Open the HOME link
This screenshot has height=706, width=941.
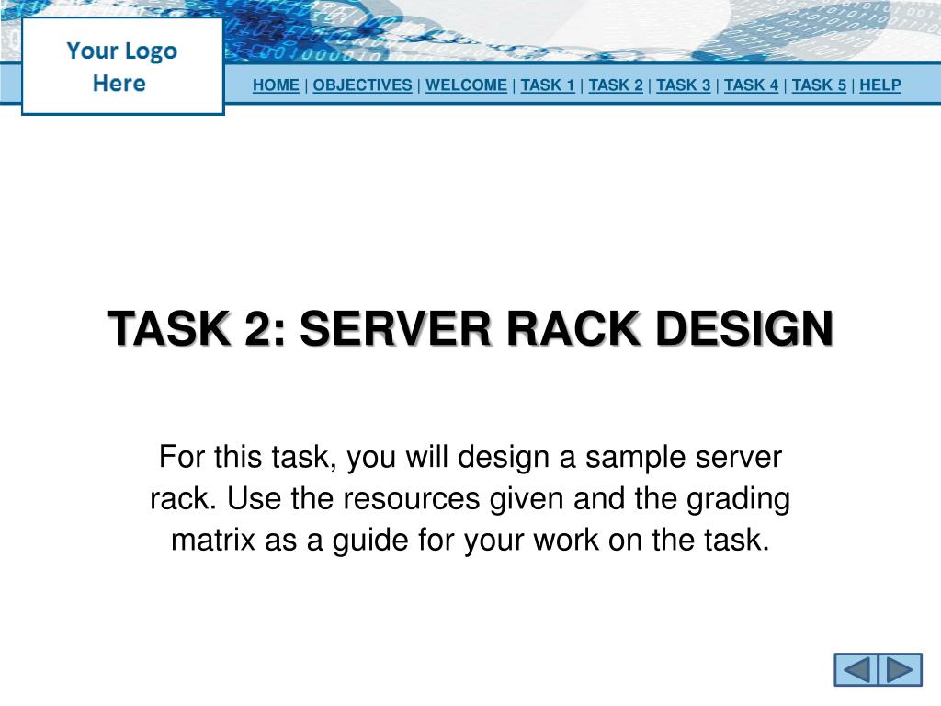click(276, 85)
